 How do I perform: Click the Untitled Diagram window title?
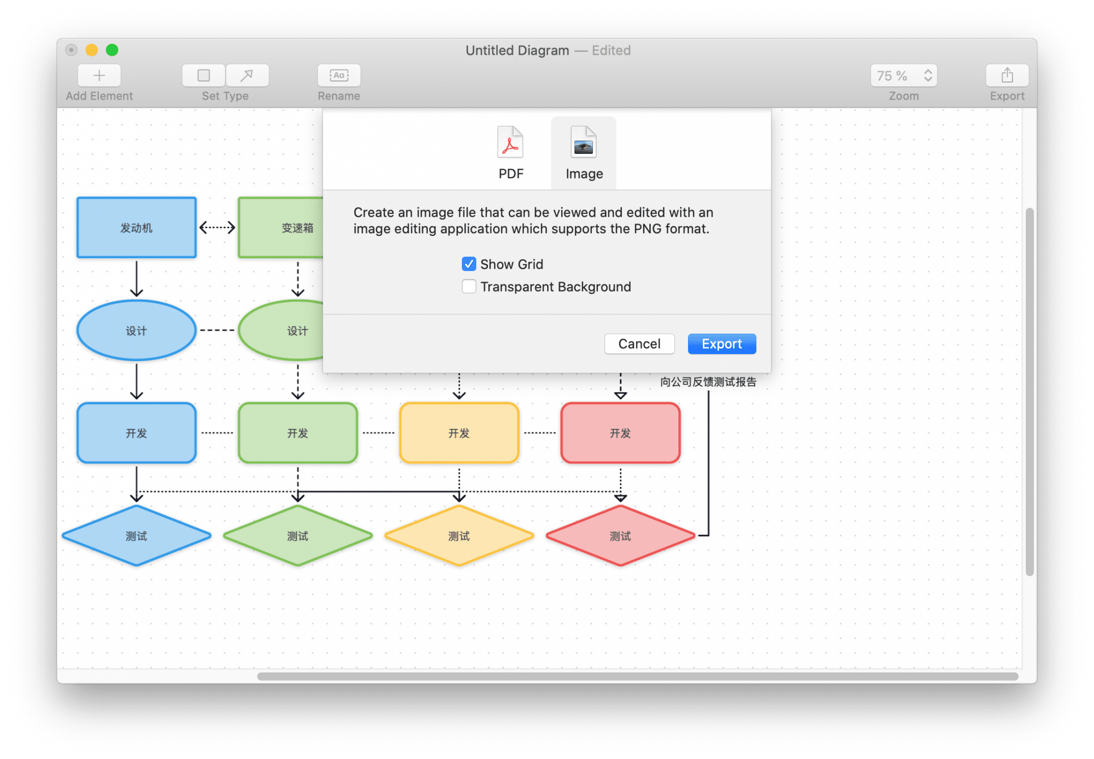pos(517,50)
